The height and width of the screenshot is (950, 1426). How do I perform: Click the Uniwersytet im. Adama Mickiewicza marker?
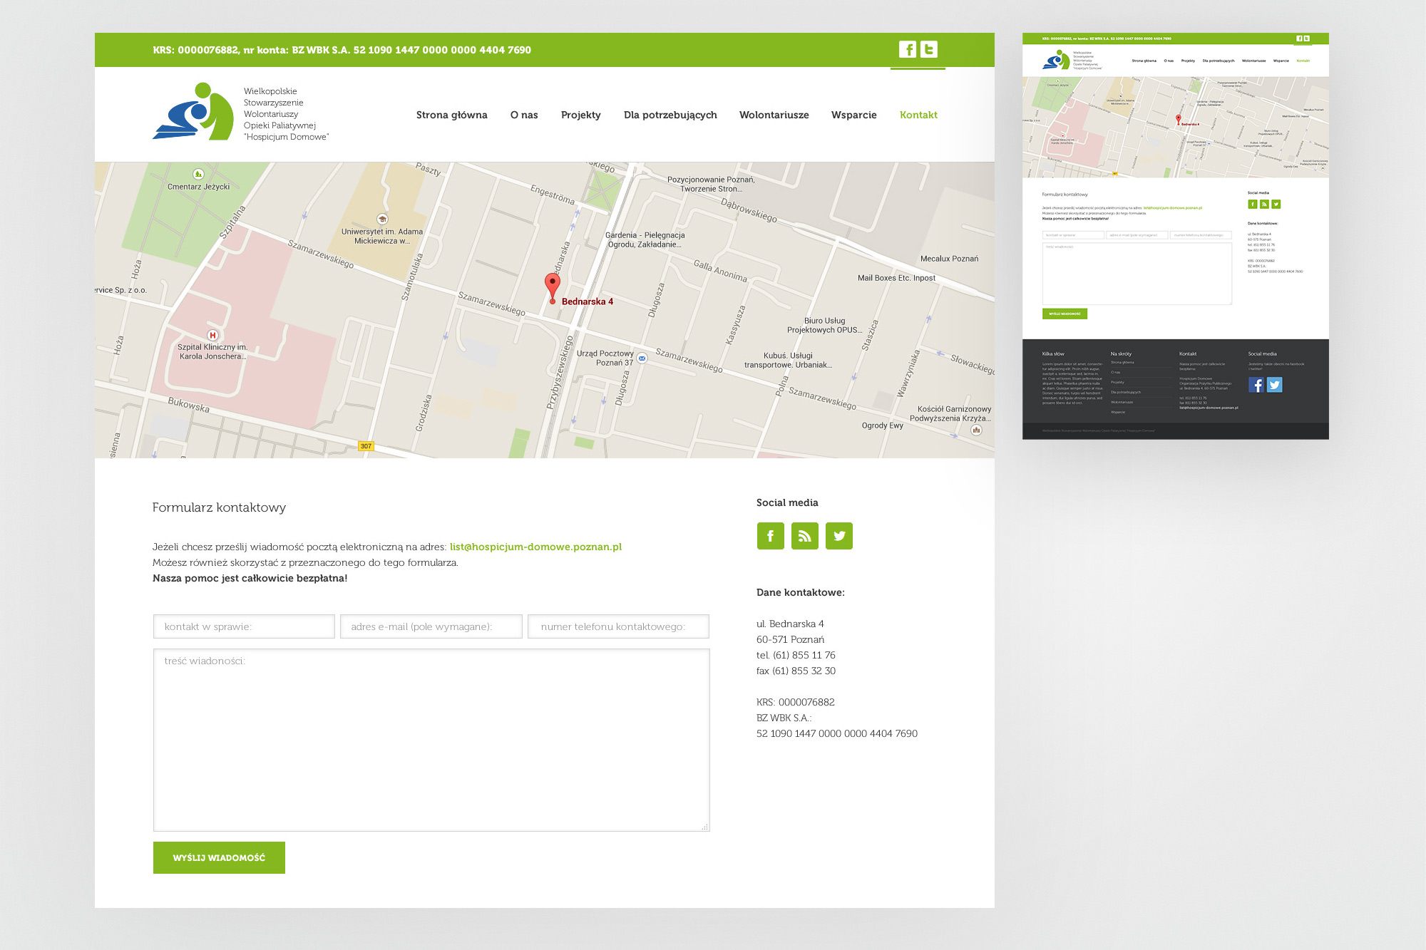click(x=382, y=220)
